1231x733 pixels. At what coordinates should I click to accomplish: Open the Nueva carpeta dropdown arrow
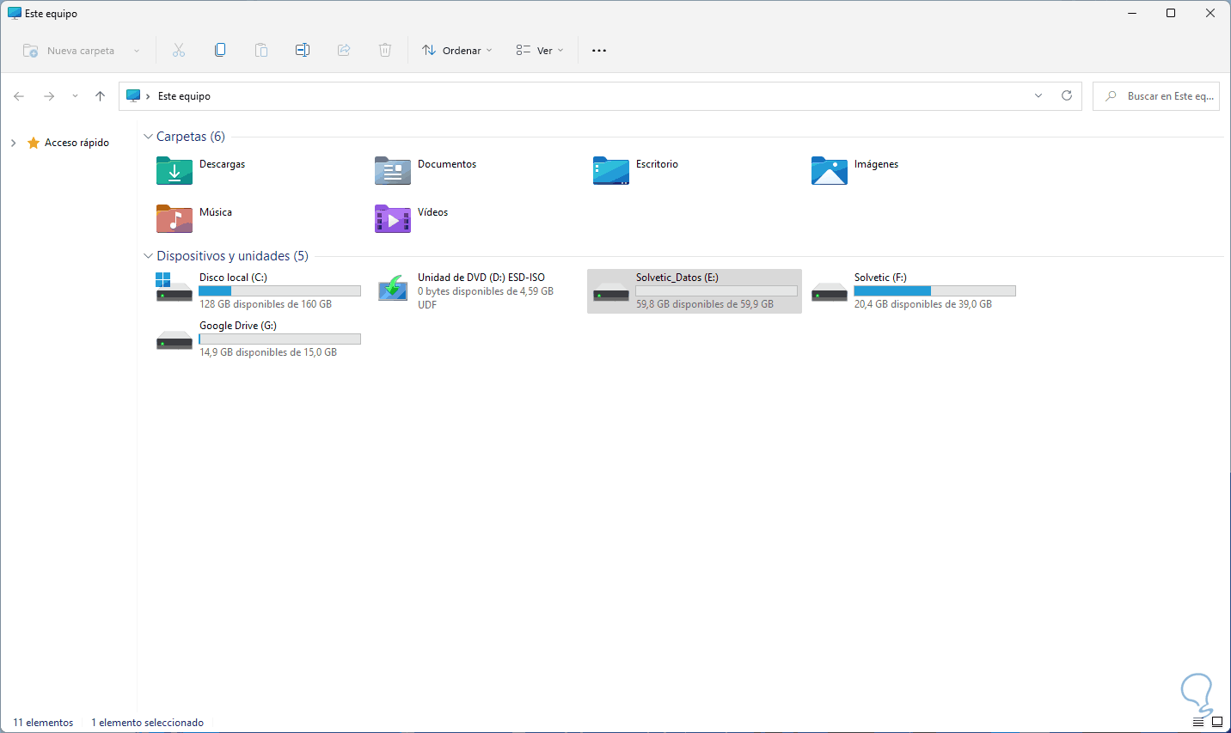137,51
